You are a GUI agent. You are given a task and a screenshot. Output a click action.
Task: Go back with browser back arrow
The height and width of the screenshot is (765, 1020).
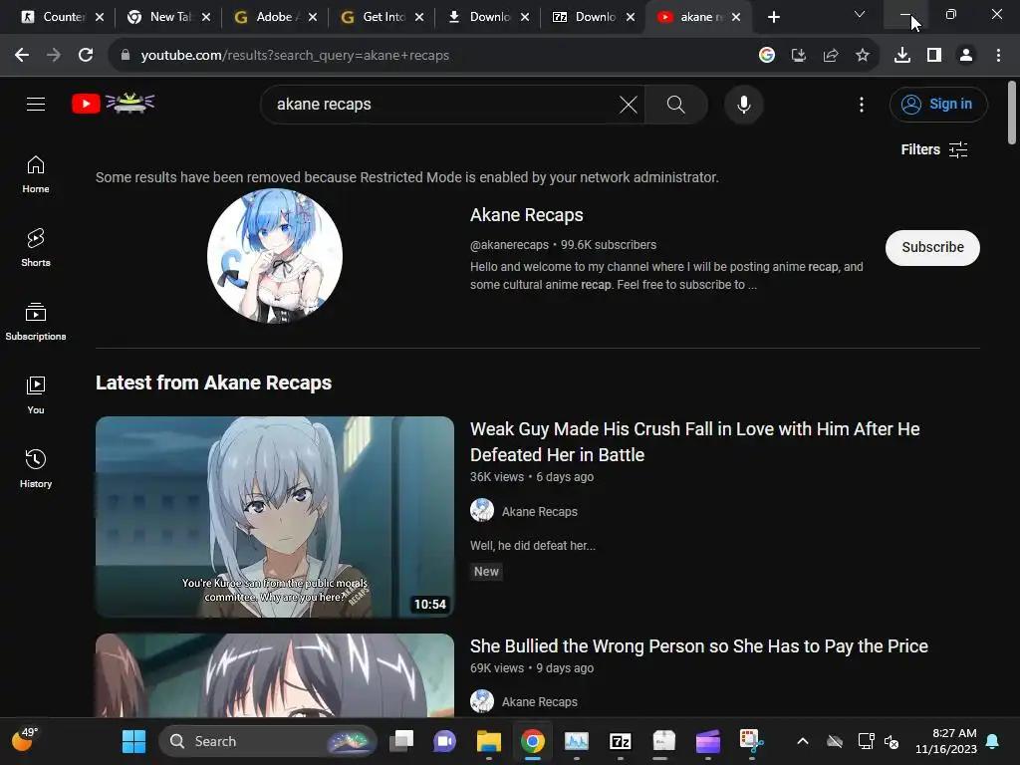tap(22, 56)
